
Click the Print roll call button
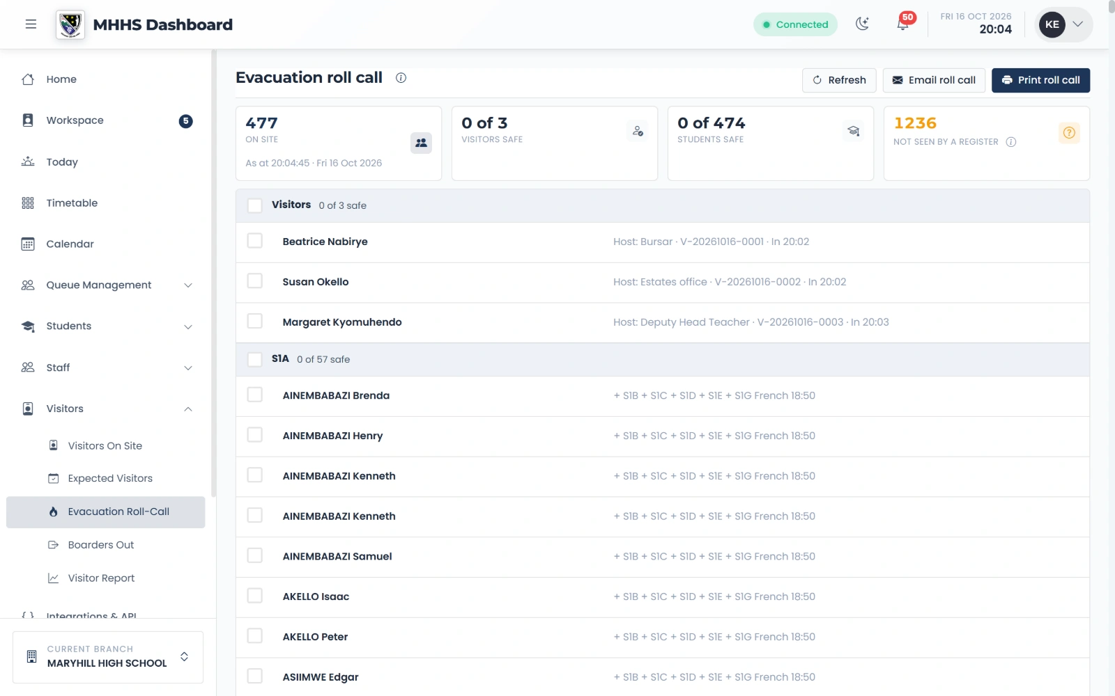tap(1040, 80)
